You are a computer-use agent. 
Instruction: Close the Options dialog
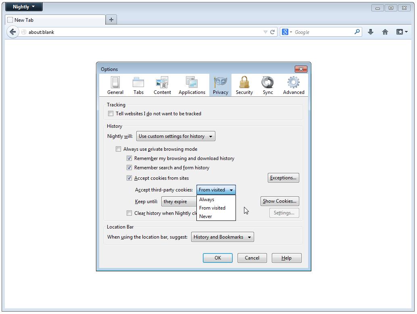[301, 69]
